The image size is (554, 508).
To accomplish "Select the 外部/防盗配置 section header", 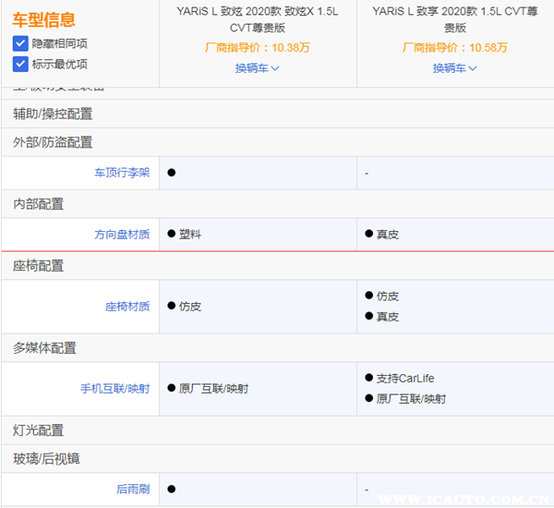I will click(x=53, y=142).
